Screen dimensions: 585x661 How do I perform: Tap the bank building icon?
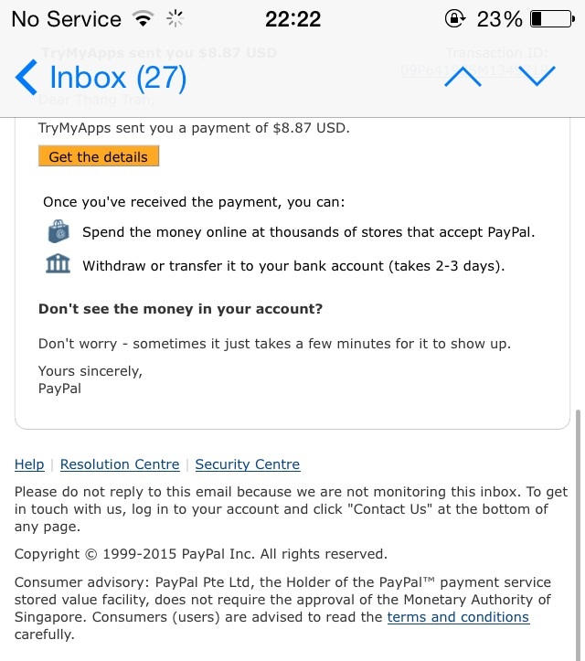click(x=58, y=265)
